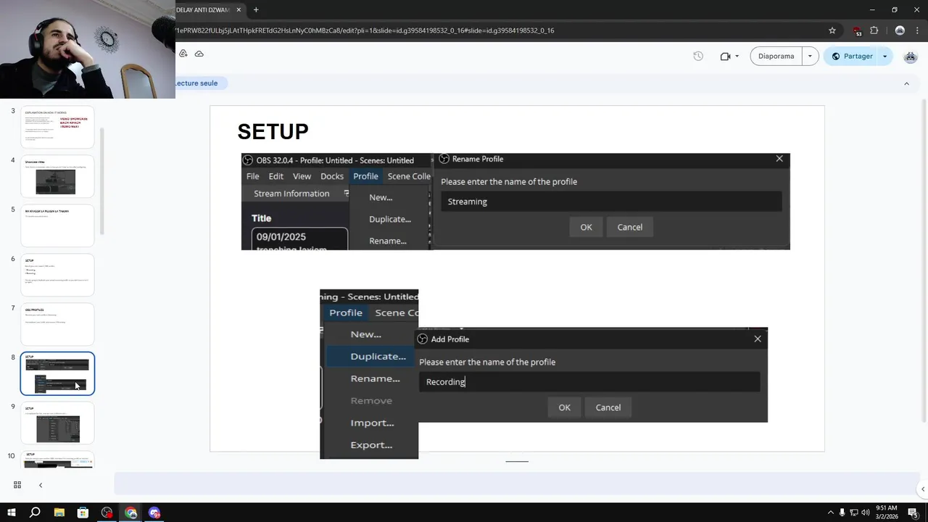Image resolution: width=928 pixels, height=522 pixels.
Task: Open the Diaporama options dropdown arrow
Action: coord(810,56)
